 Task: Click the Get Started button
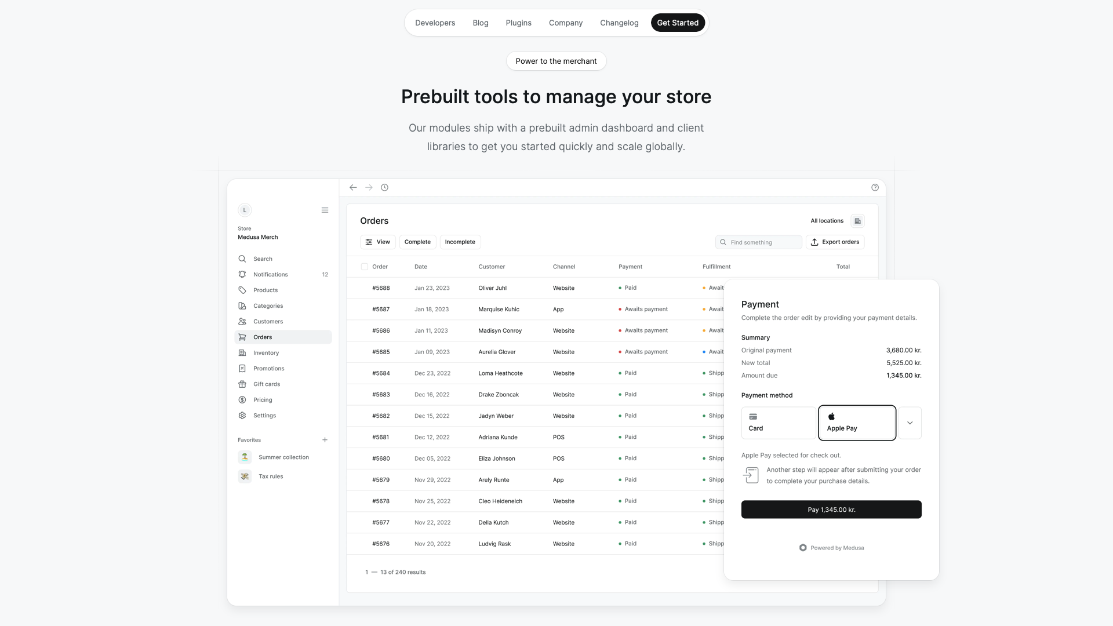678,23
